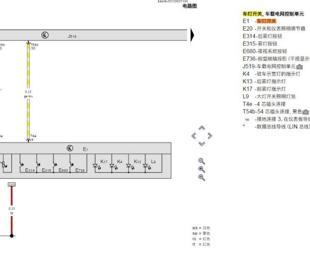Click the T4e 4芯插头连接 legend text
310x262 pixels.
click(x=264, y=104)
